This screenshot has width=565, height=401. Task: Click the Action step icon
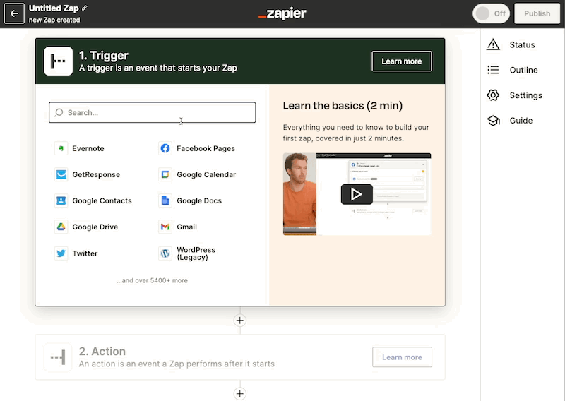tap(58, 357)
